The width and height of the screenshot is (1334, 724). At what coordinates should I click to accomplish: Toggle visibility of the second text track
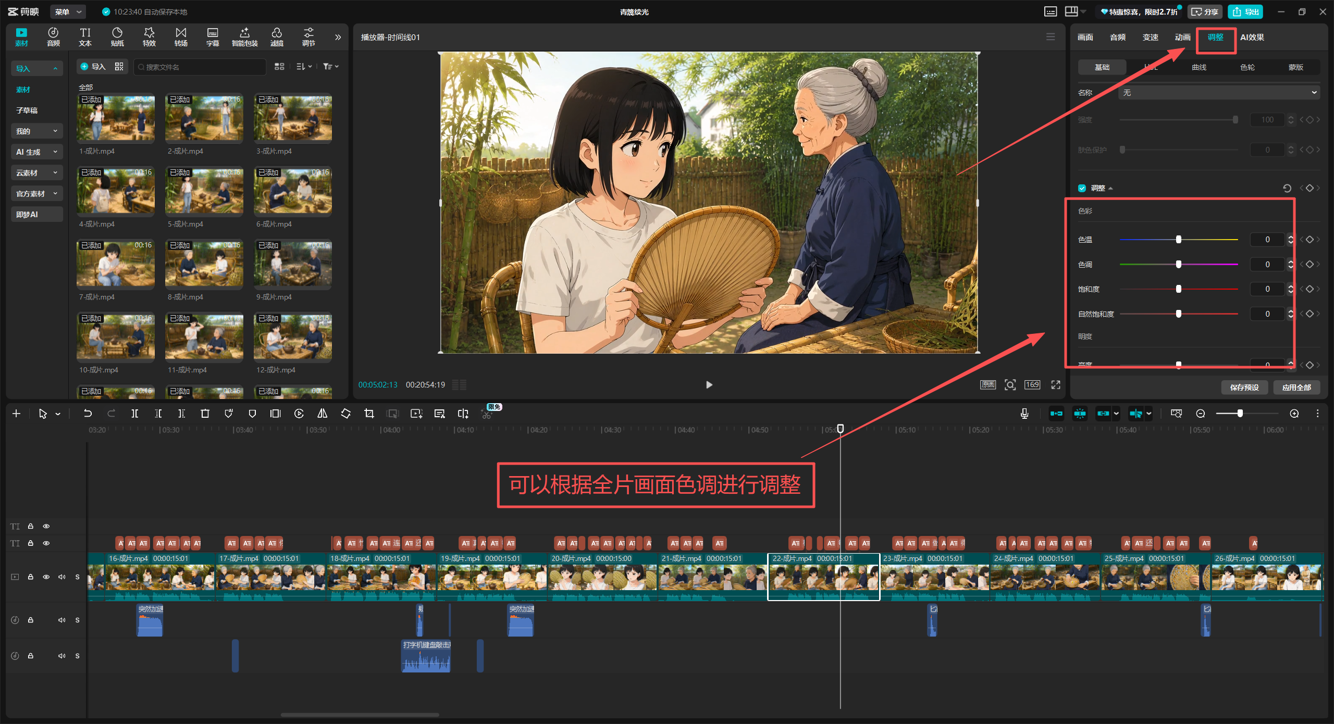tap(46, 543)
